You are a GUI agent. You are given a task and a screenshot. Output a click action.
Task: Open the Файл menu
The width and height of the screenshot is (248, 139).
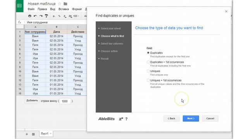pos(31,9)
